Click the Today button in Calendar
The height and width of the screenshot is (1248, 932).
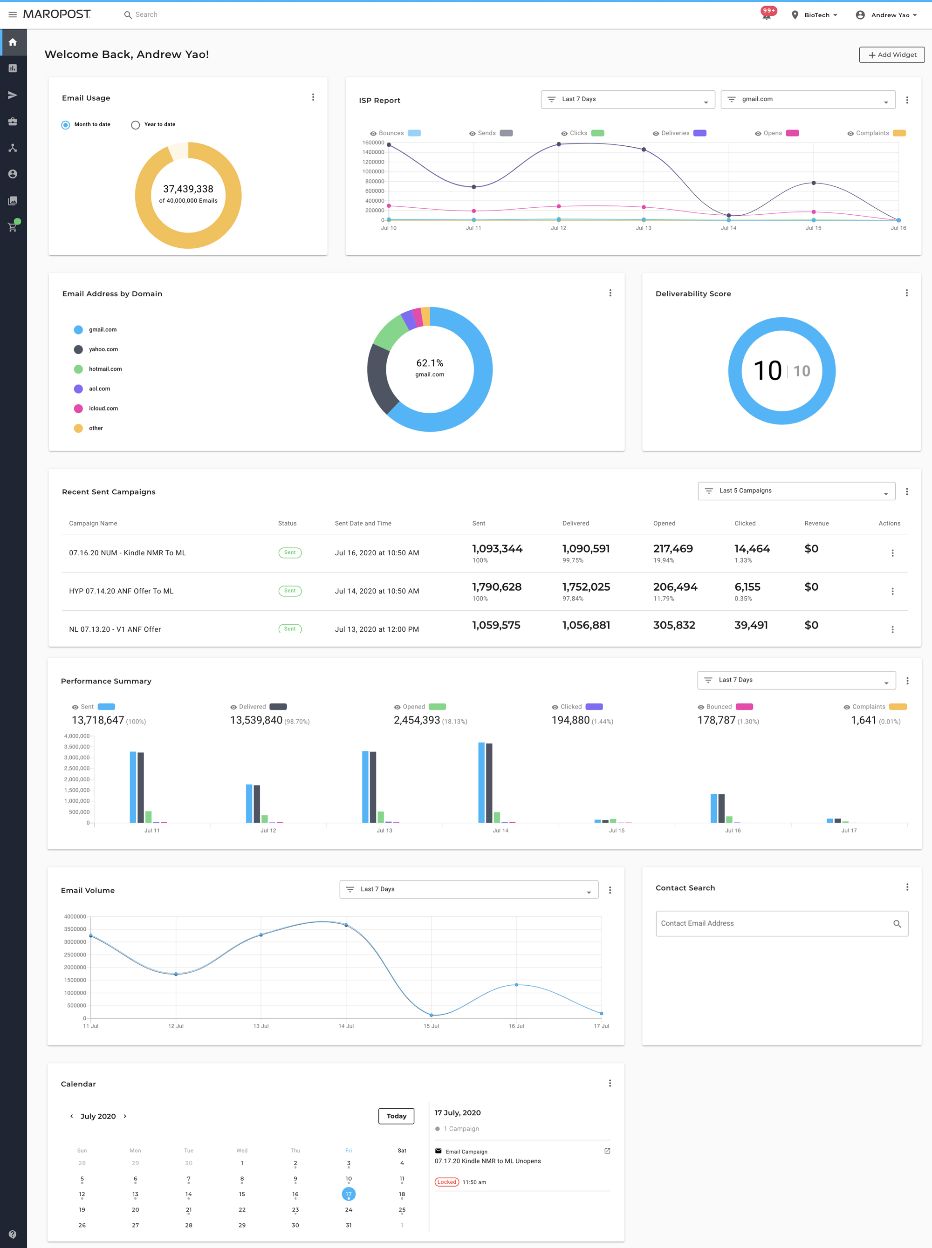coord(396,1116)
